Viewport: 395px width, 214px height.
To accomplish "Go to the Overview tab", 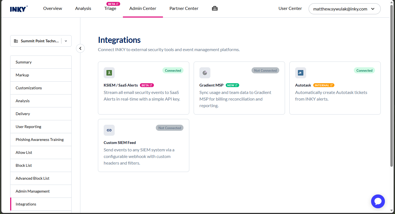I will click(x=53, y=9).
